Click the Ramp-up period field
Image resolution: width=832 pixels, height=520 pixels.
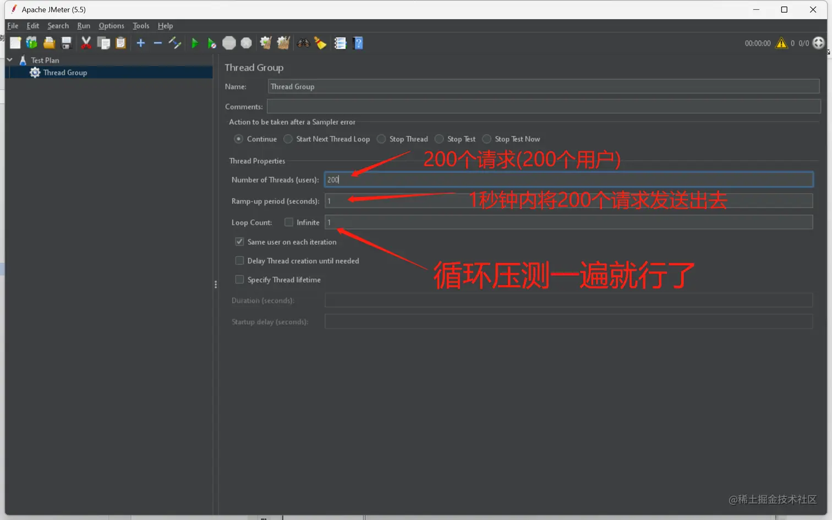(x=568, y=201)
